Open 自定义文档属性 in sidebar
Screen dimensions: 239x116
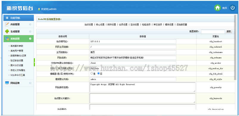[x=18, y=70]
